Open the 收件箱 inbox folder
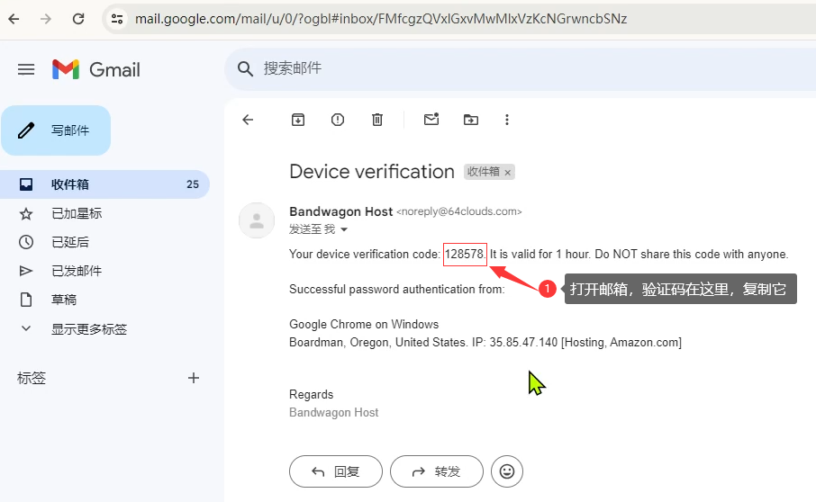 pyautogui.click(x=104, y=184)
